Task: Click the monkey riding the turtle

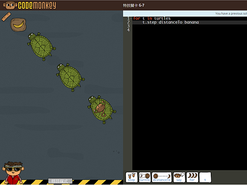Action: (100, 108)
